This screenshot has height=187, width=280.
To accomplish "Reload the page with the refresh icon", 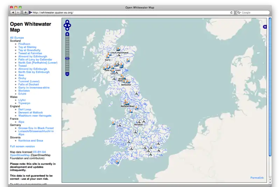I will (x=231, y=13).
